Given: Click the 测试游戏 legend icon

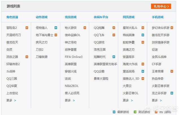Looking at the screenshot, I should click(135, 112).
